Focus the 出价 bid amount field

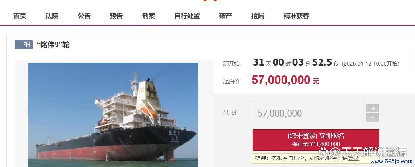[x=309, y=113]
